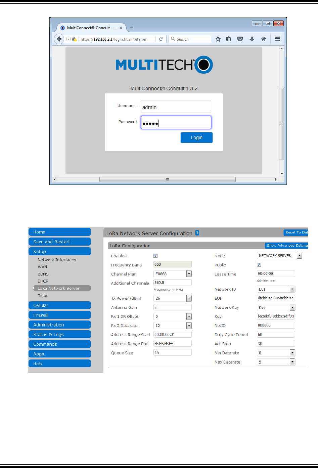Click the Pocket icon in toolbar
Viewport: 318px width, 468px height.
240,39
